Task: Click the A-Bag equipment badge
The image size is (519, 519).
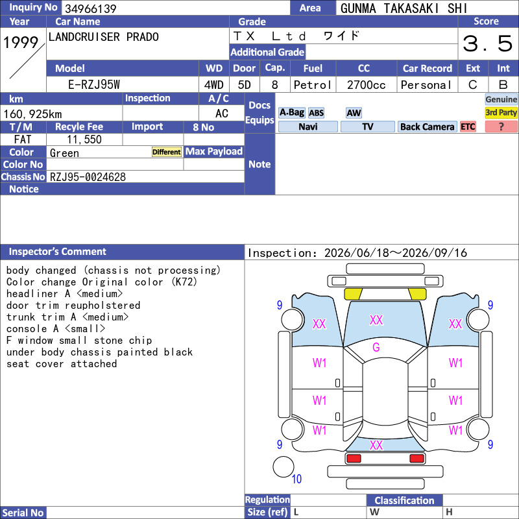Action: (291, 112)
